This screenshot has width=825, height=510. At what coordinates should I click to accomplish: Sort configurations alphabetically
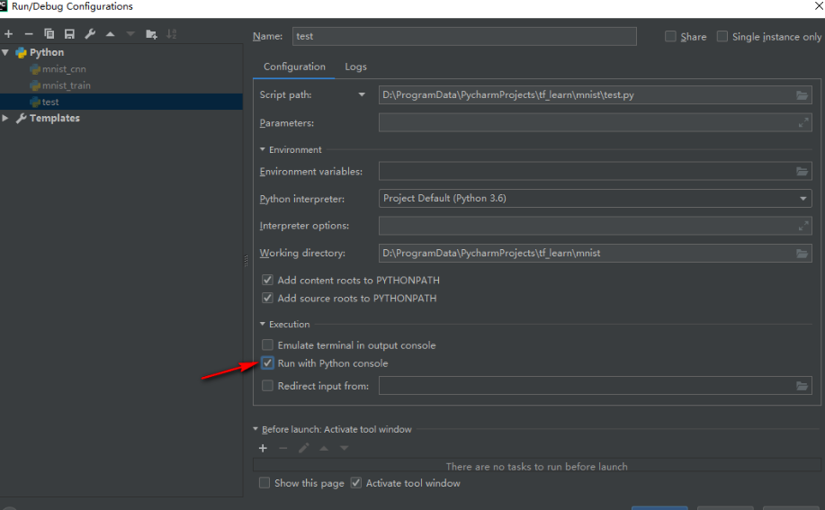pyautogui.click(x=172, y=34)
